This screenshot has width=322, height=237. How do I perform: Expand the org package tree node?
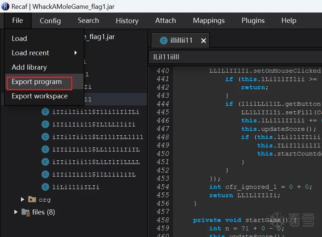pyautogui.click(x=22, y=199)
